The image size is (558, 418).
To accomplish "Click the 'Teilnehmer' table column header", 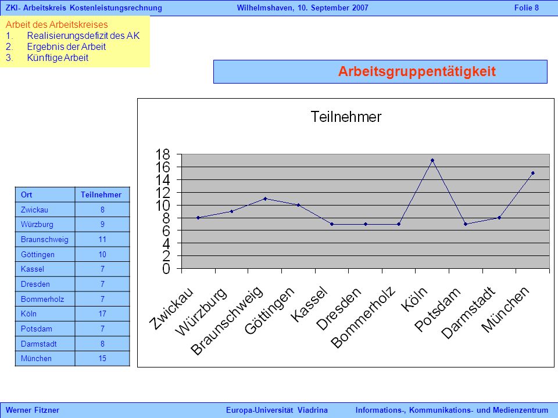I will point(102,194).
